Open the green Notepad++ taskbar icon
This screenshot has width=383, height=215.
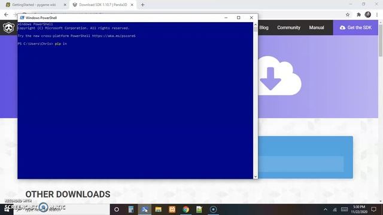(x=199, y=210)
